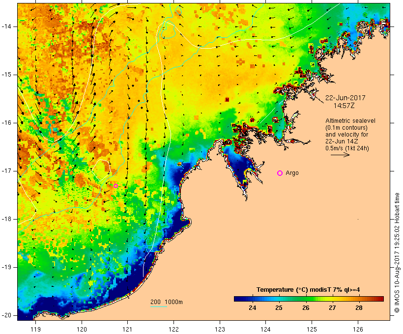Click the cyan 200m isobath legend line
Image resolution: width=403 pixels, height=334 pixels.
tap(159, 306)
